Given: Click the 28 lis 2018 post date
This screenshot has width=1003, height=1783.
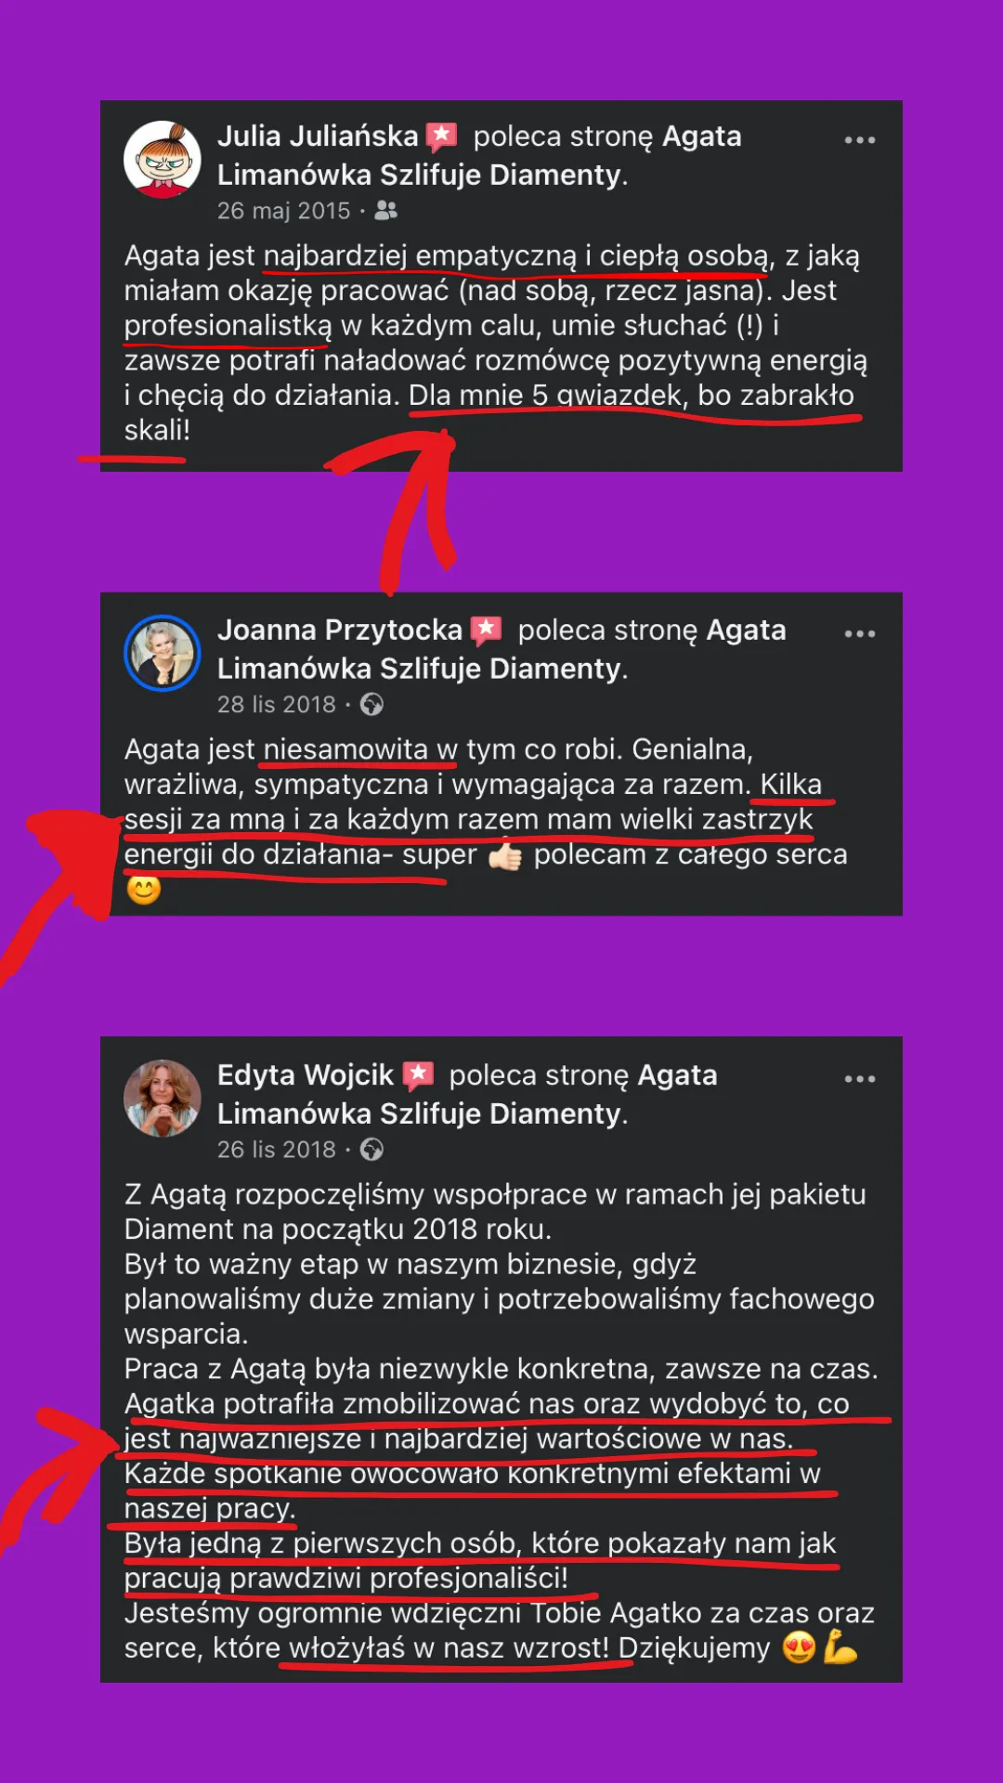Looking at the screenshot, I should coord(277,705).
